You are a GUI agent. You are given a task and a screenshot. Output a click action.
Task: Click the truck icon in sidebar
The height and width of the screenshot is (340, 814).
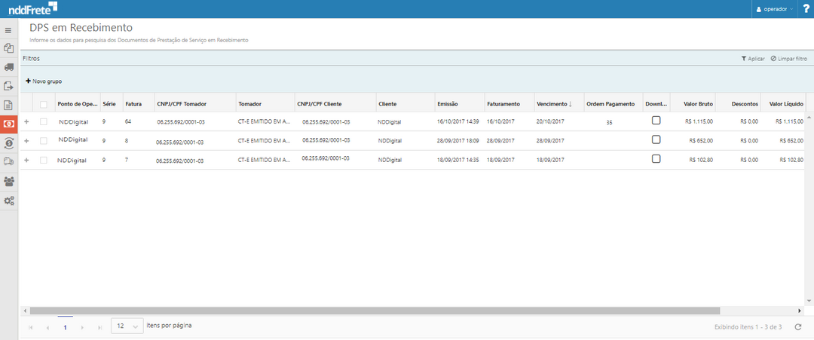[x=8, y=67]
